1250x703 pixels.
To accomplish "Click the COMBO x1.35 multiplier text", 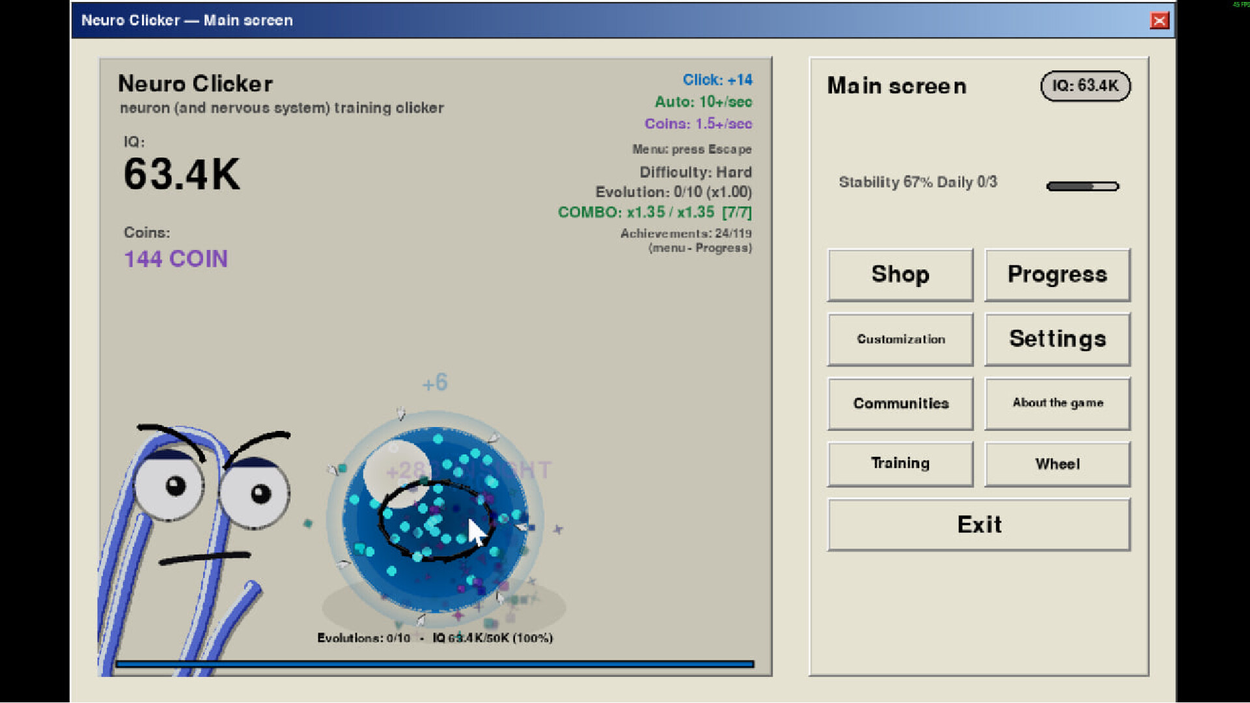I will pos(655,212).
